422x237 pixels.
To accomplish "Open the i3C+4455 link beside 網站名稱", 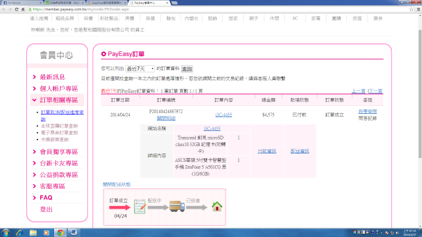I will click(x=212, y=128).
